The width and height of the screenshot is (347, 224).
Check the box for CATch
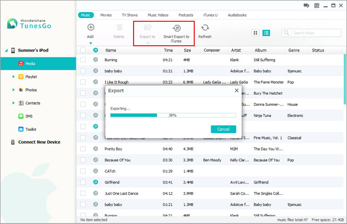click(x=83, y=171)
